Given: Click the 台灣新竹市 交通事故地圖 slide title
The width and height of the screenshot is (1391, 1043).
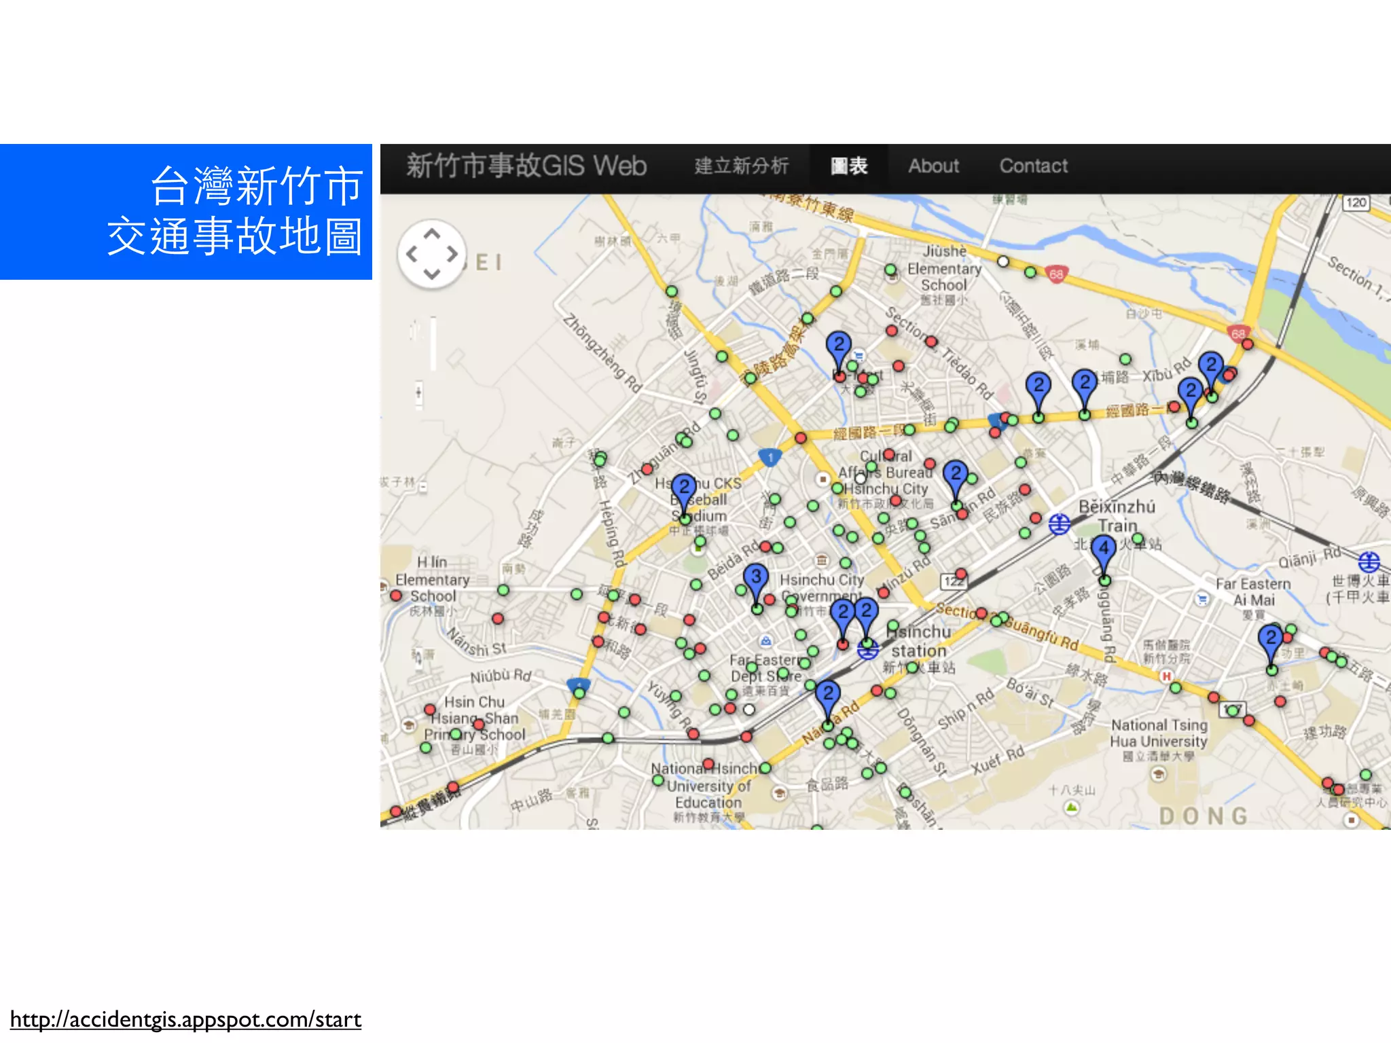Looking at the screenshot, I should click(x=234, y=211).
